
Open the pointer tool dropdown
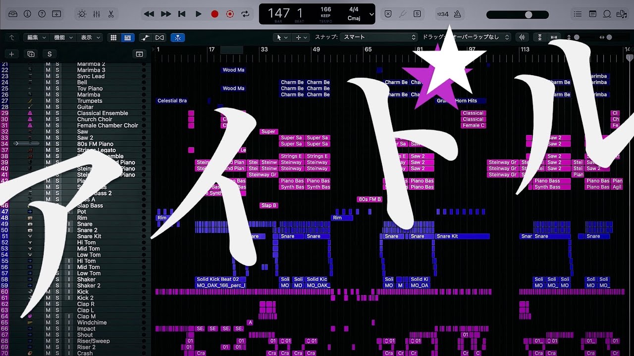[282, 38]
